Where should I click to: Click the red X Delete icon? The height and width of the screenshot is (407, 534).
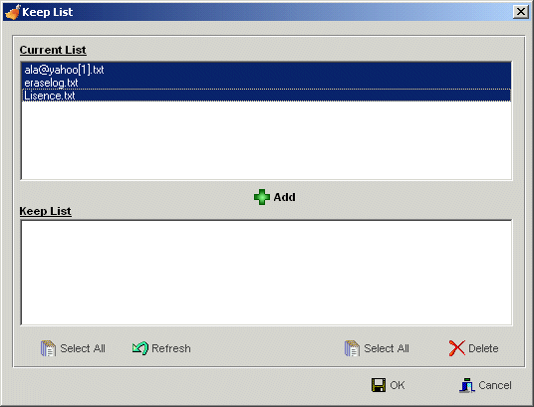click(x=457, y=348)
